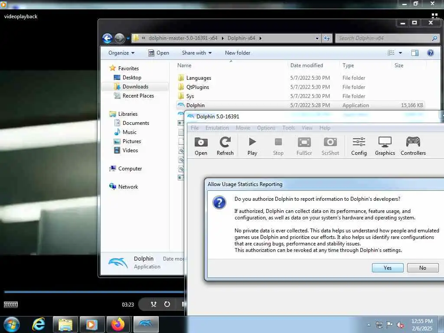Click the Open disc icon in Dolphin toolbar
The image size is (444, 333).
[201, 146]
